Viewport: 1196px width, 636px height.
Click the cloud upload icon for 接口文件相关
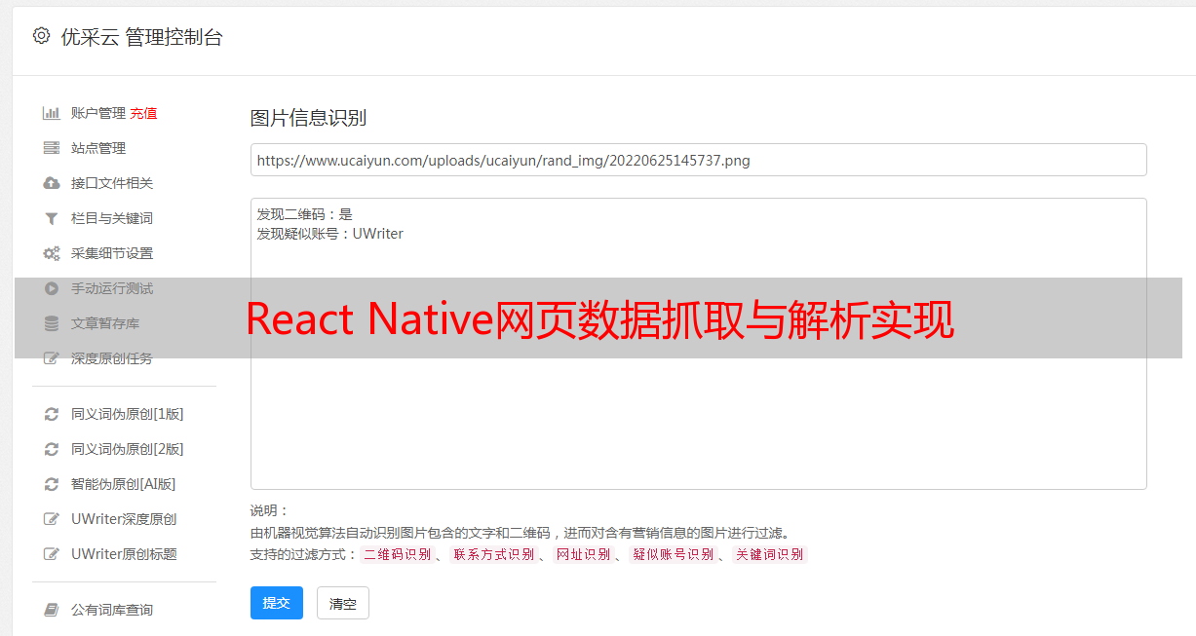(52, 183)
